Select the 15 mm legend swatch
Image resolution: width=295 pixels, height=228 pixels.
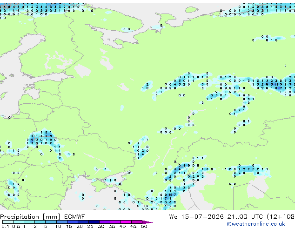73,222
